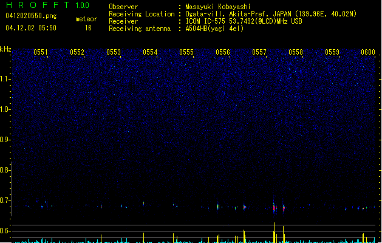The image size is (382, 243).
Task: Click the 1.0 kHz axis label
Action: click(x=5, y=109)
